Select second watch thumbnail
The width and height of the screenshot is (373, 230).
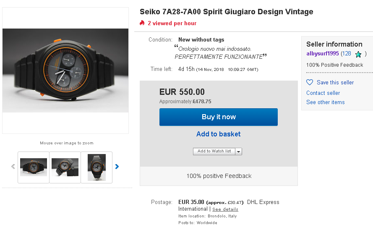(x=65, y=167)
